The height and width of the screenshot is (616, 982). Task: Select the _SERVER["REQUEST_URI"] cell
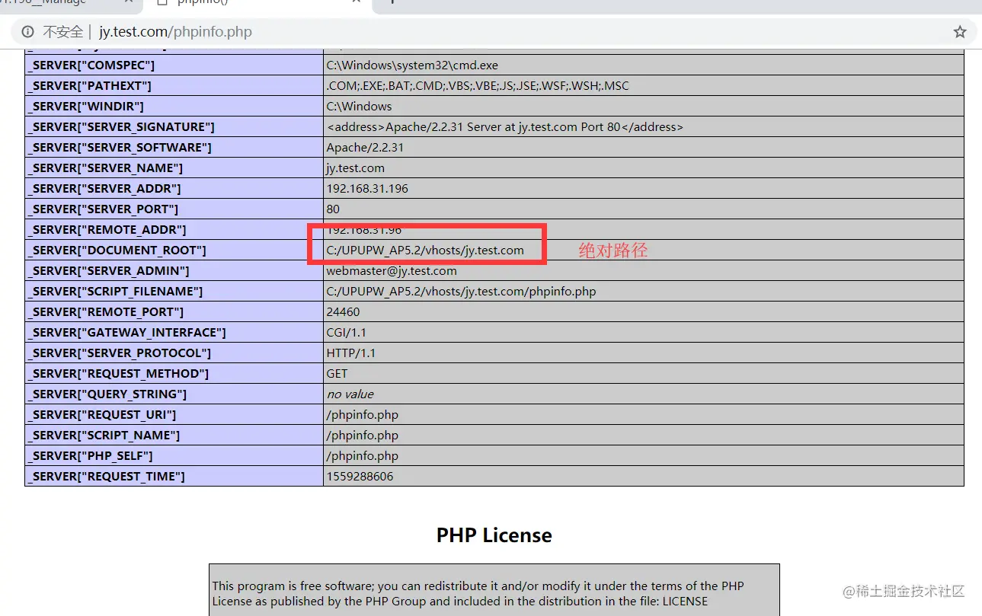[174, 415]
